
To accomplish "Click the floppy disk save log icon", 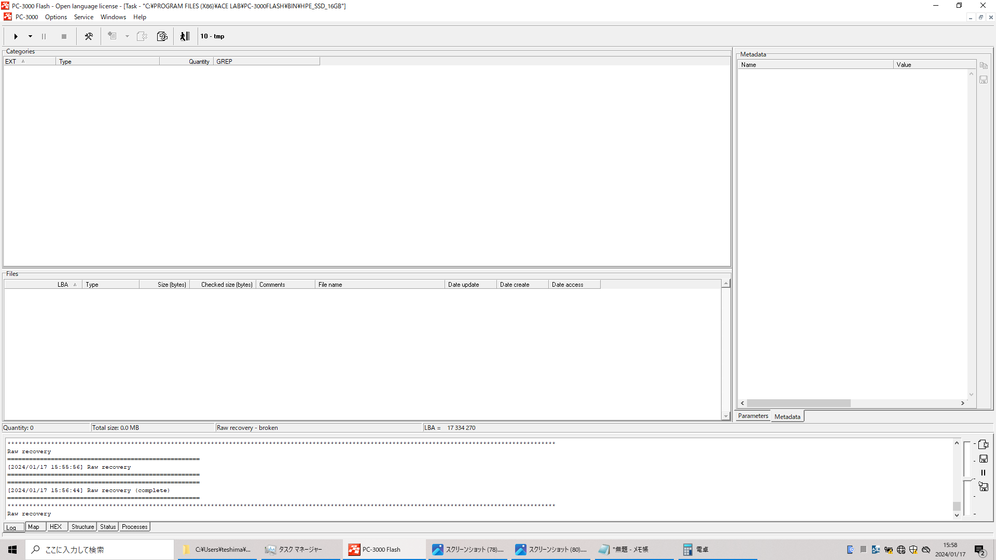I will (983, 459).
